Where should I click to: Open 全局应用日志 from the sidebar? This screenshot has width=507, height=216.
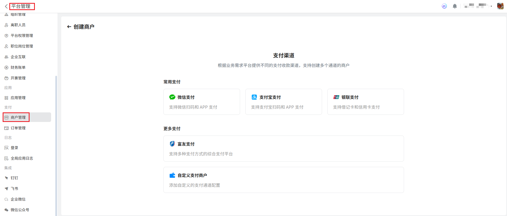tap(22, 158)
